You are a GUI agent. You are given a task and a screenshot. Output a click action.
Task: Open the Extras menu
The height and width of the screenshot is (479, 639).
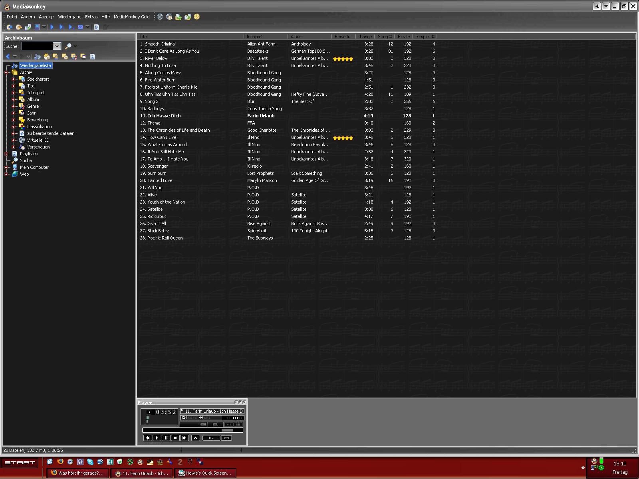click(x=91, y=17)
